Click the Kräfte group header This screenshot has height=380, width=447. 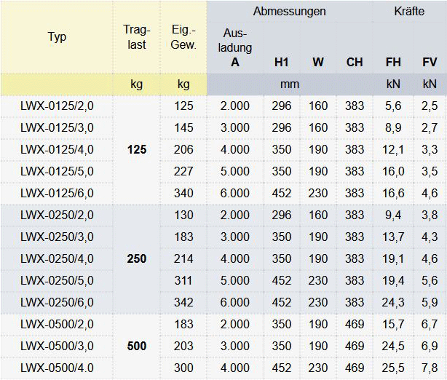click(x=410, y=12)
